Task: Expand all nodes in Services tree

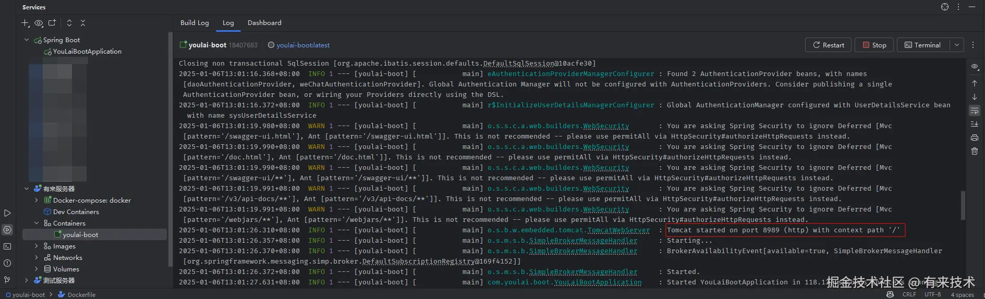Action: [69, 23]
